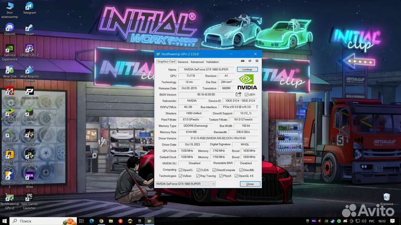Screen dimensions: 401x225
Task: Click the Digital Signature value WHQL
Action: coord(245,144)
